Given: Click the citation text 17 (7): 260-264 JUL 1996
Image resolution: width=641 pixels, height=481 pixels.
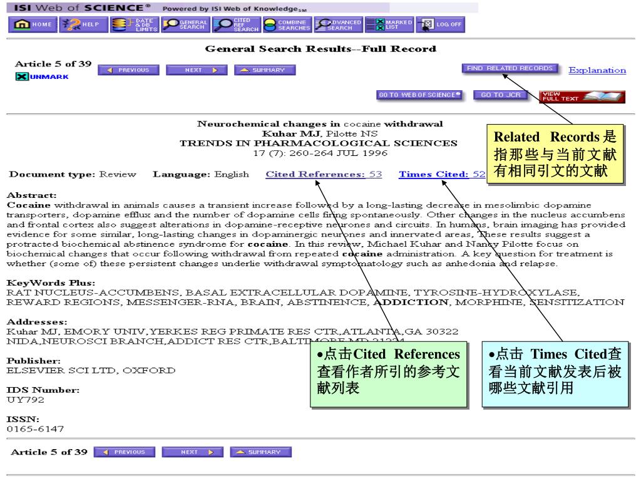Looking at the screenshot, I should (x=320, y=153).
